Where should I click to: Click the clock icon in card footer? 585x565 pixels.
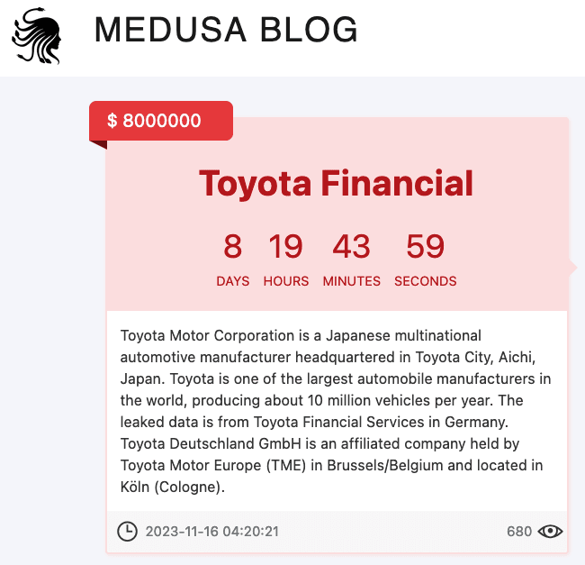[x=128, y=531]
